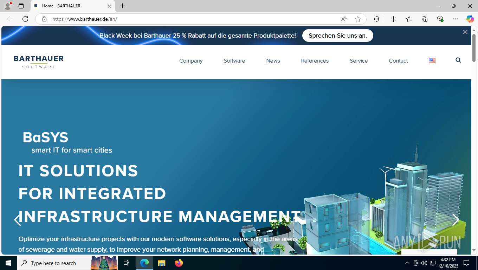Open File Explorer from taskbar
The width and height of the screenshot is (478, 270).
[x=161, y=263]
